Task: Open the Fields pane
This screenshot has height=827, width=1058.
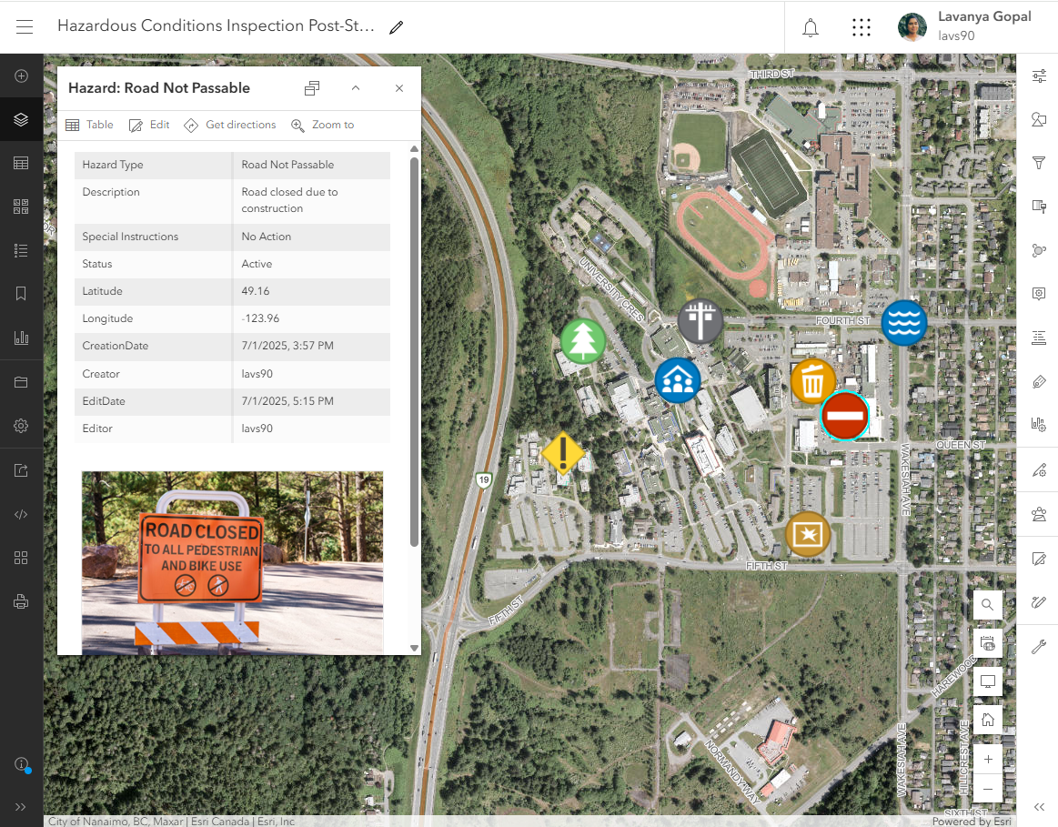Action: click(x=1039, y=338)
